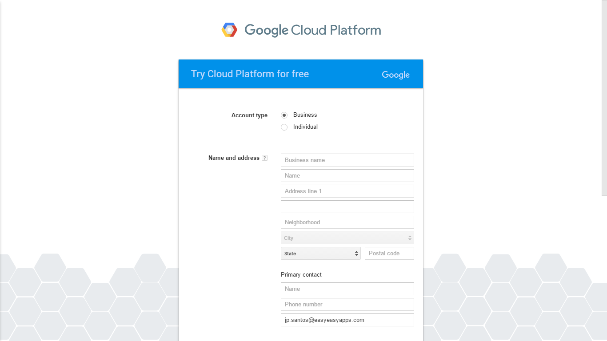Open the City dropdown
Screen dimensions: 607x341
click(347, 238)
